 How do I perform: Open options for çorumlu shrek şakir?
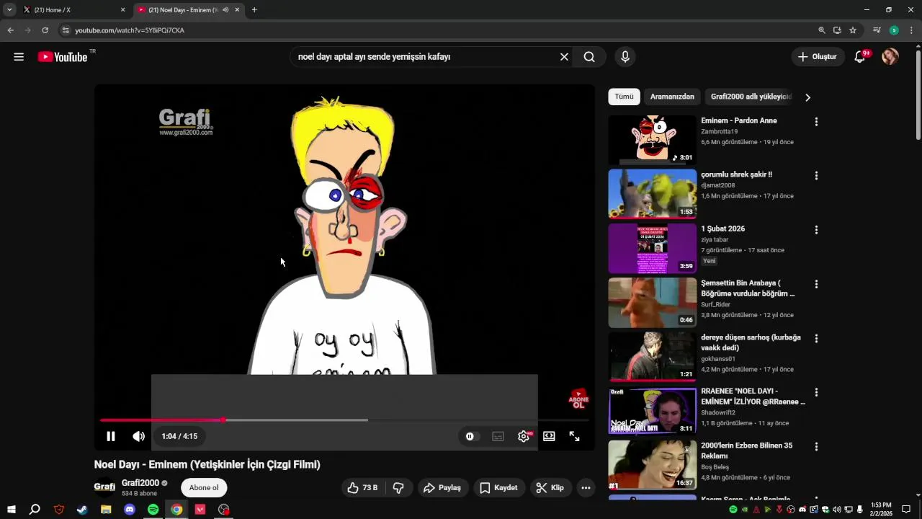click(x=816, y=176)
